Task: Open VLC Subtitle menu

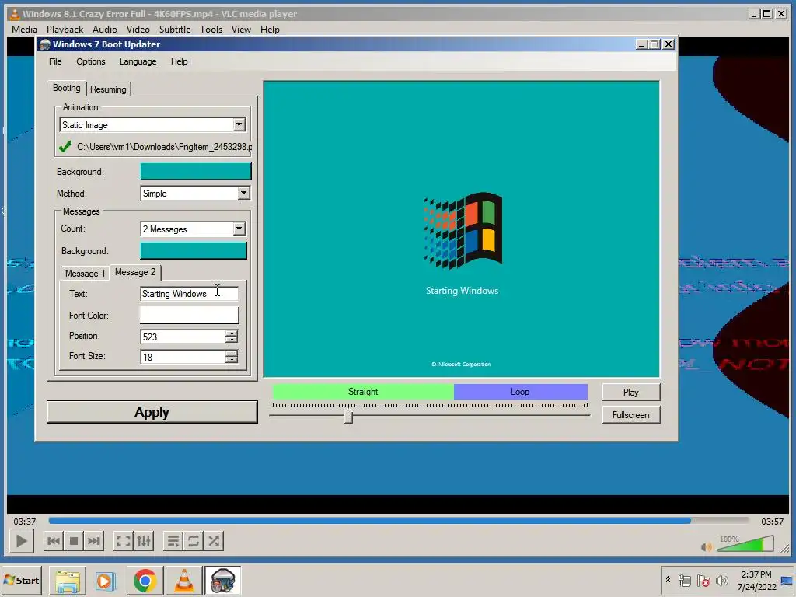Action: (175, 30)
